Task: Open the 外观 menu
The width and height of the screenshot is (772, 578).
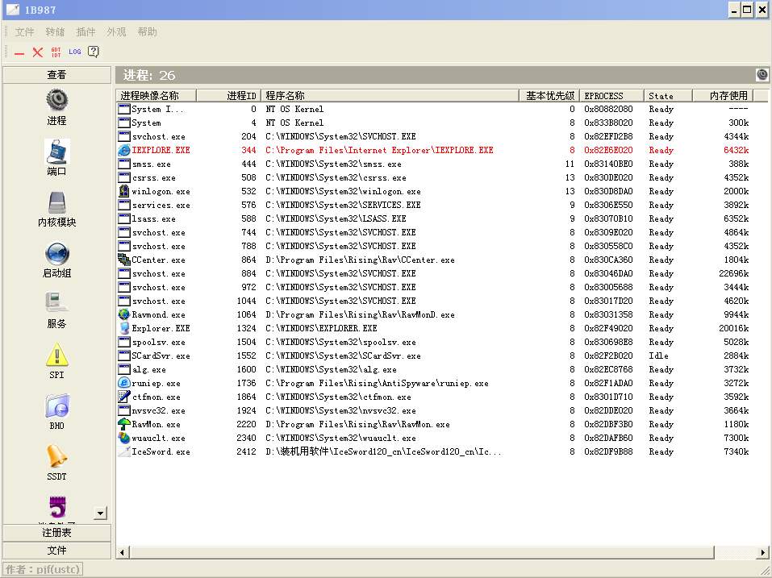Action: [x=116, y=32]
